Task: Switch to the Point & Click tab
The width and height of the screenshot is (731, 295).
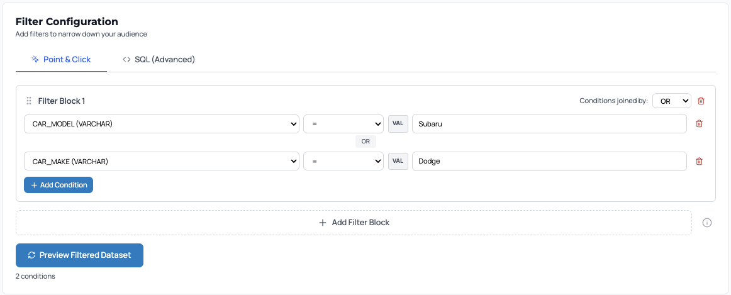Action: [61, 60]
